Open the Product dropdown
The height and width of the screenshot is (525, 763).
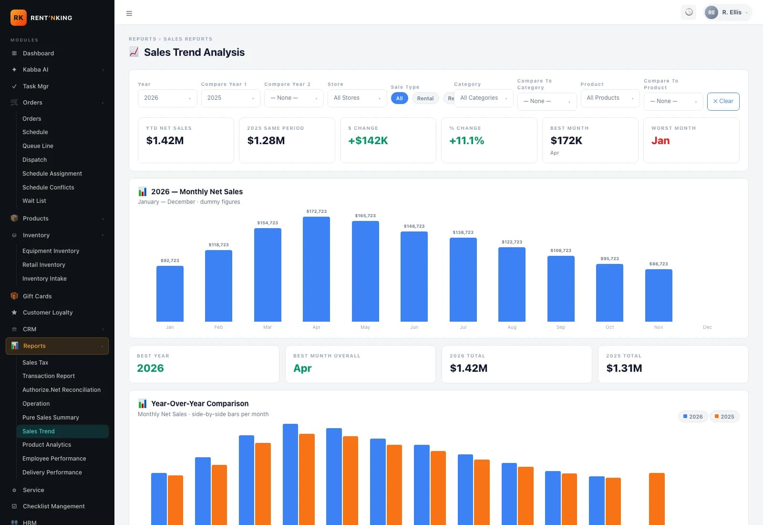click(x=610, y=98)
